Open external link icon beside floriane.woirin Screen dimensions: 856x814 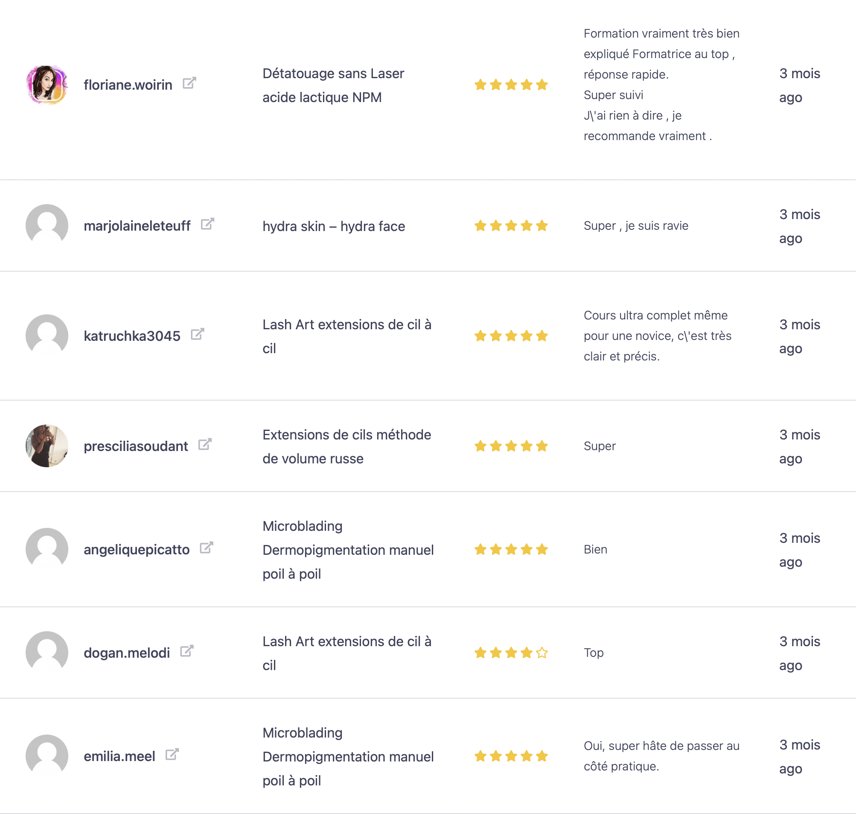point(189,83)
